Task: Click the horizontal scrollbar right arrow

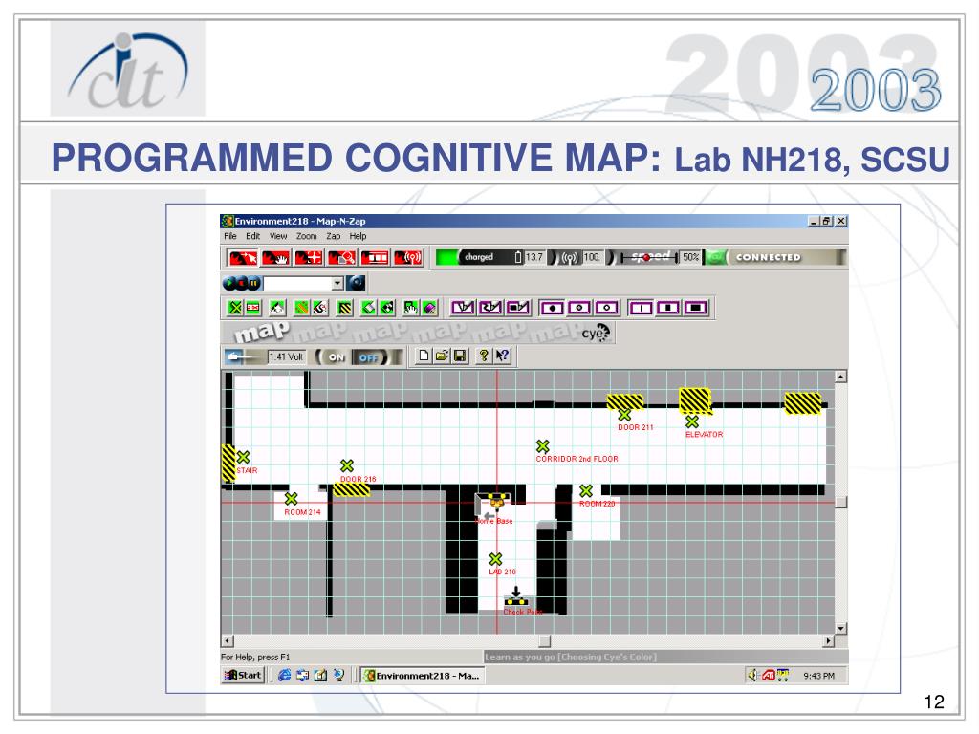Action: (829, 641)
